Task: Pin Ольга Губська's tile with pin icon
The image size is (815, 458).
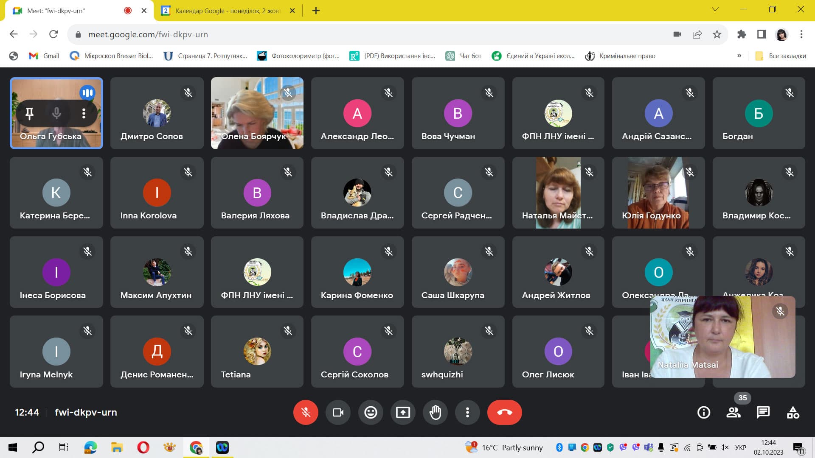Action: tap(29, 113)
